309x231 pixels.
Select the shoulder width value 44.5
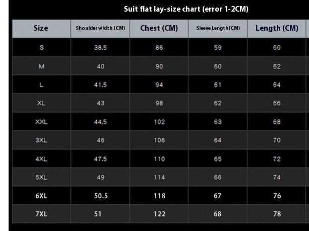coord(100,122)
